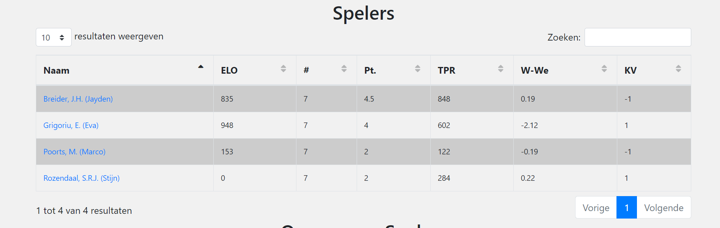Click the ELO column header label
This screenshot has height=228, width=720.
(229, 70)
